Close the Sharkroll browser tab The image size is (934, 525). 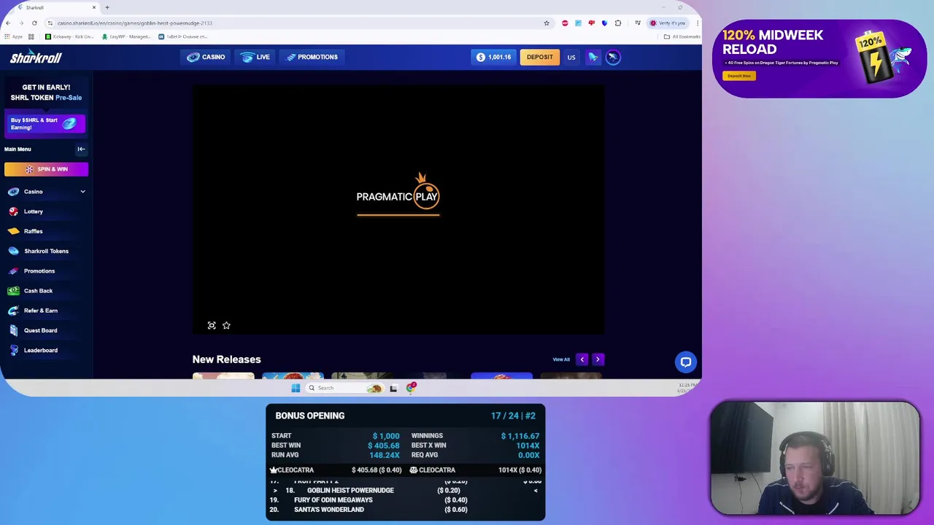pyautogui.click(x=94, y=7)
